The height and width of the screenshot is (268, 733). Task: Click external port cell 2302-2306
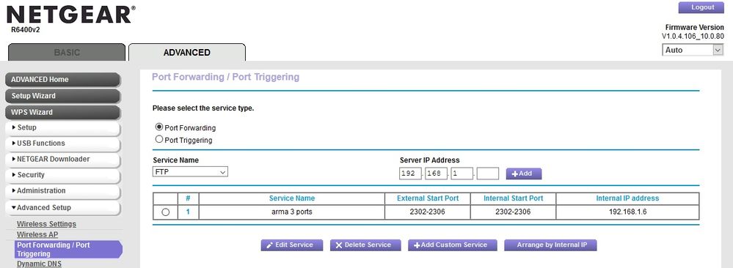pyautogui.click(x=428, y=212)
